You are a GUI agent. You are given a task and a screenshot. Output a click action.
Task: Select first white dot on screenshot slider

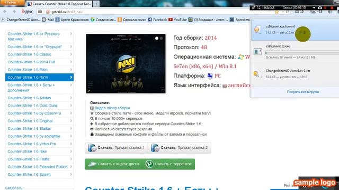pos(157,38)
